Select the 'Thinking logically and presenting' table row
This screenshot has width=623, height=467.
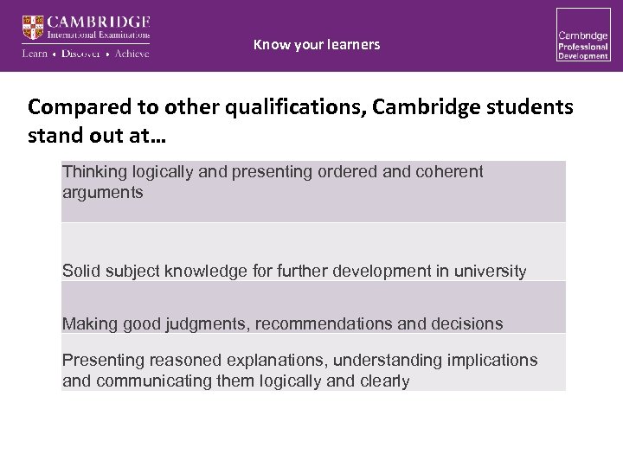[x=313, y=191]
